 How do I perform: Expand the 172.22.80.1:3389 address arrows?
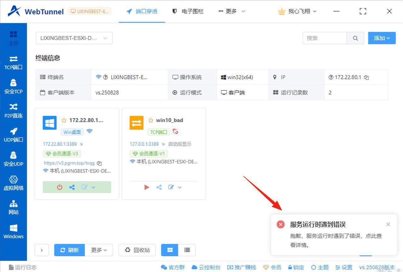coord(82,144)
